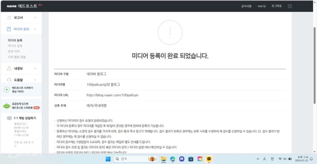Click the battery icon in tray

click(290, 159)
